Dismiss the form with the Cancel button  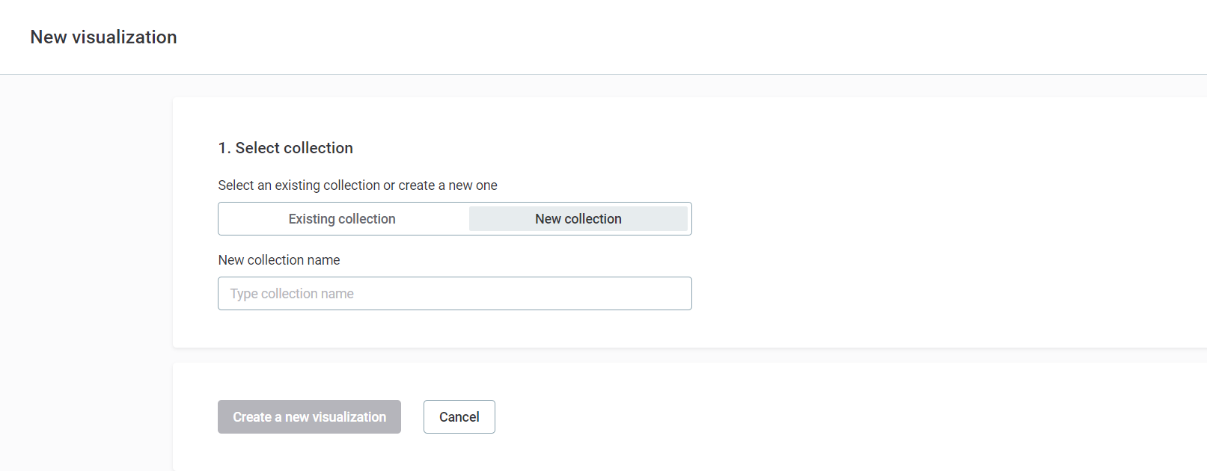[x=459, y=417]
